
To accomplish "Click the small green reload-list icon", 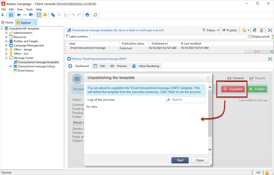I will point(272,38).
